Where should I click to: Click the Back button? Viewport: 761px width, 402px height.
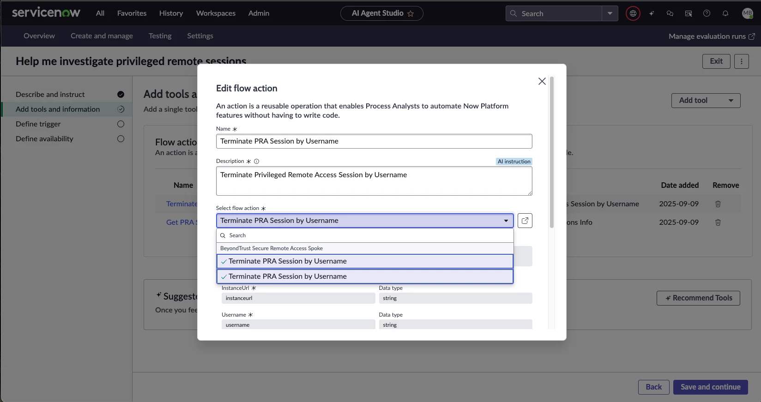point(653,387)
